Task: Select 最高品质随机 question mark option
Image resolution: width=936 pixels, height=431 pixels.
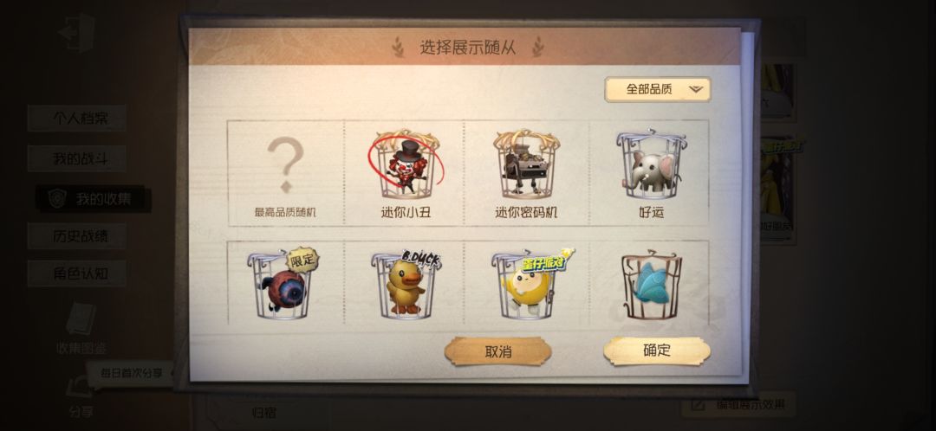Action: [285, 173]
